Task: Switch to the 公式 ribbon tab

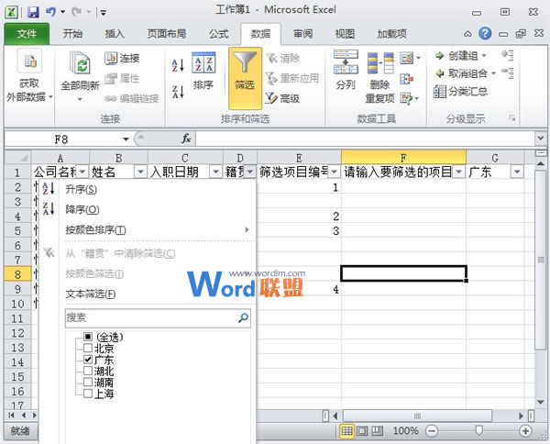Action: click(218, 34)
